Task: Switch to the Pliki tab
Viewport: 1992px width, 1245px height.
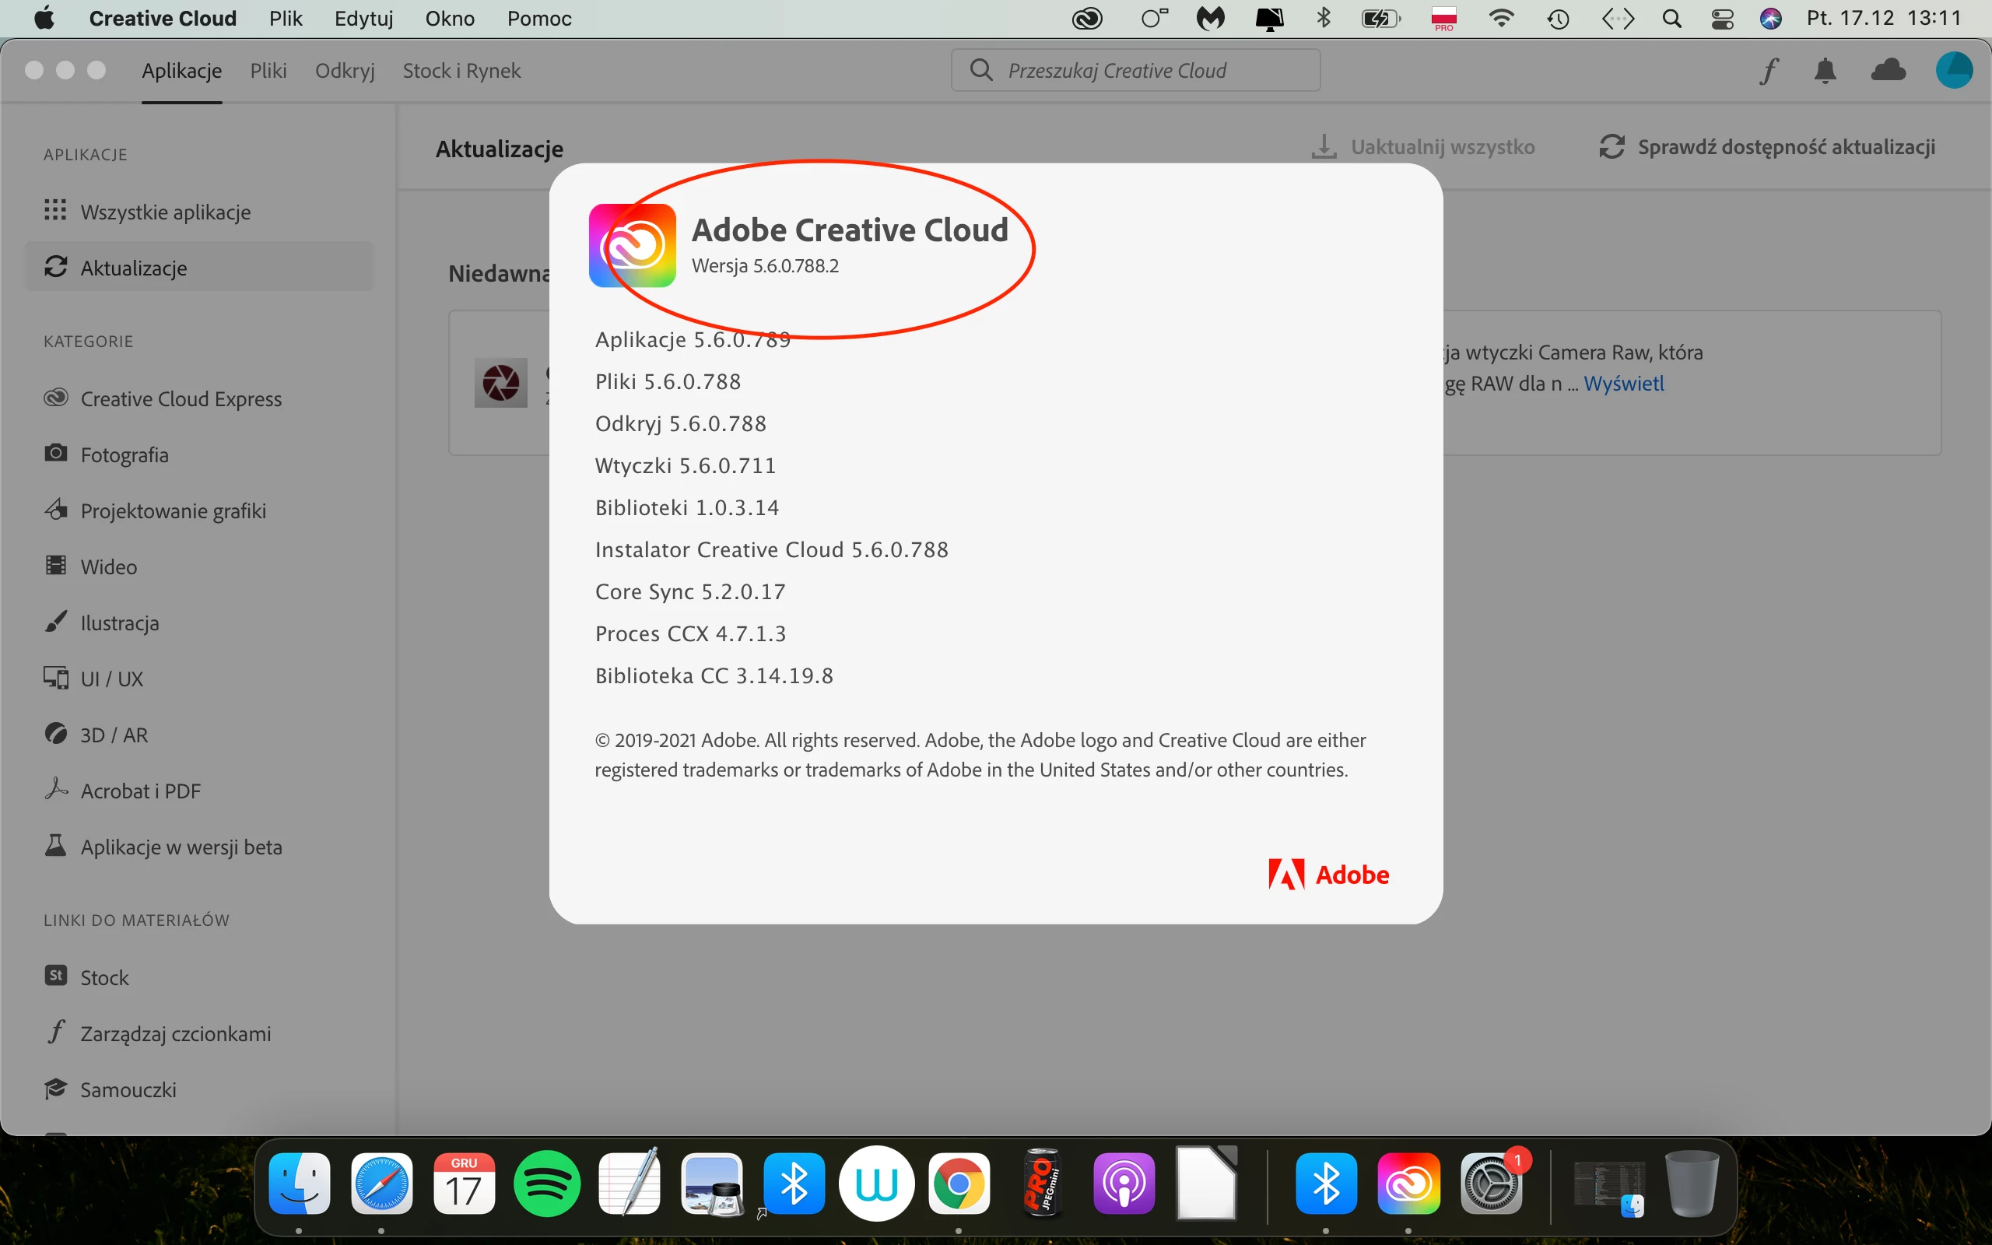Action: click(x=268, y=71)
